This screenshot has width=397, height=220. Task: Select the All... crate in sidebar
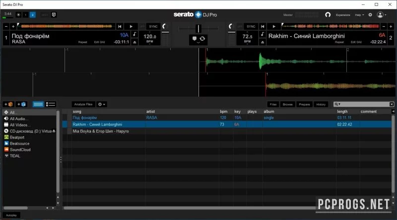(30, 112)
